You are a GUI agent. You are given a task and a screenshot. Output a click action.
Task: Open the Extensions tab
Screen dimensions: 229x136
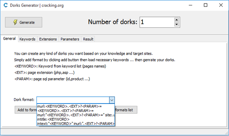(x=48, y=39)
